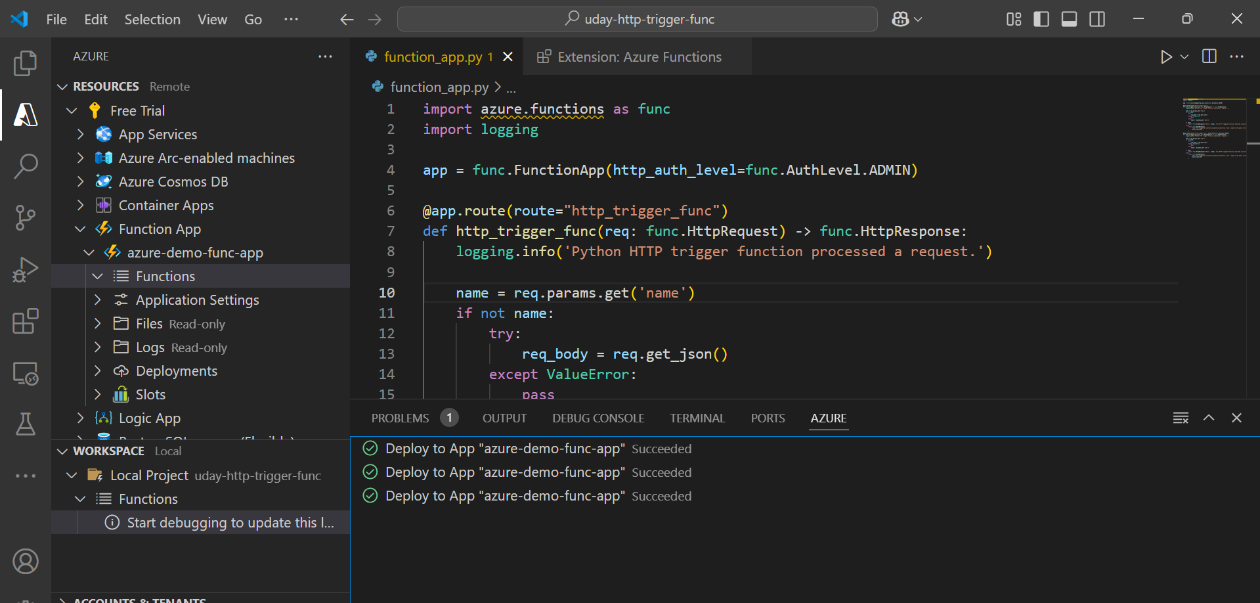Image resolution: width=1260 pixels, height=603 pixels.
Task: Switch to the function_app.py tab
Action: pyautogui.click(x=433, y=57)
